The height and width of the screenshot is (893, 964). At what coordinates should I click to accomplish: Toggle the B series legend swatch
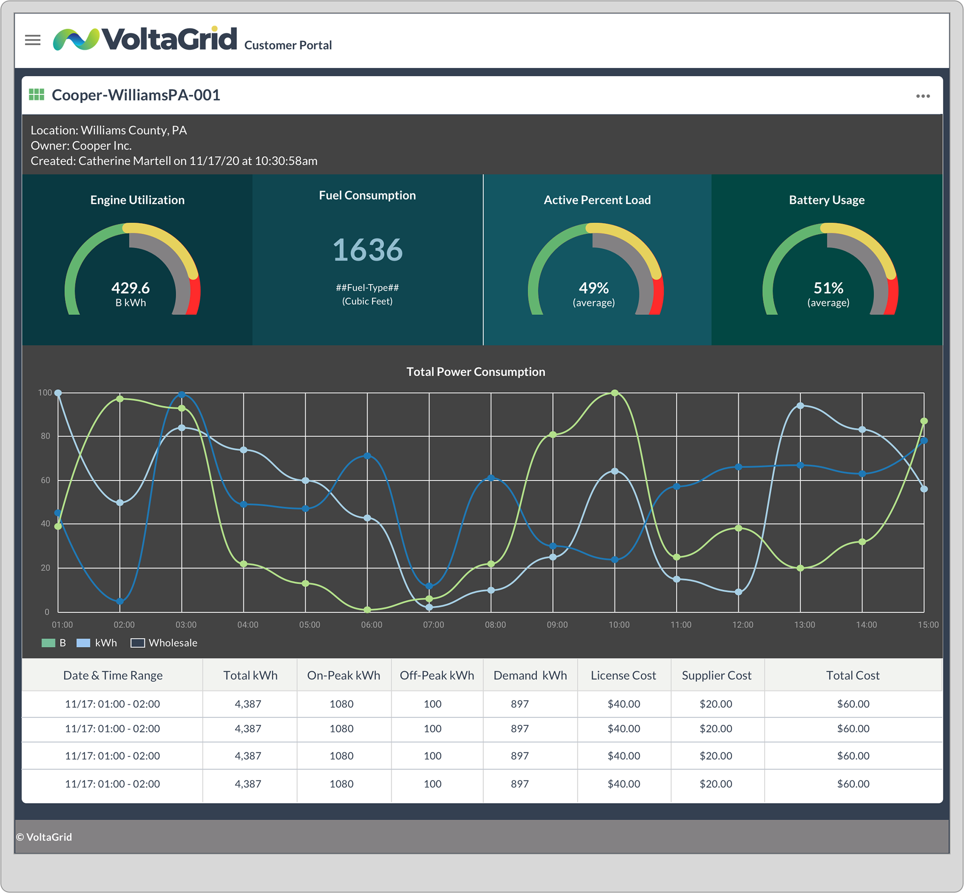pos(48,643)
